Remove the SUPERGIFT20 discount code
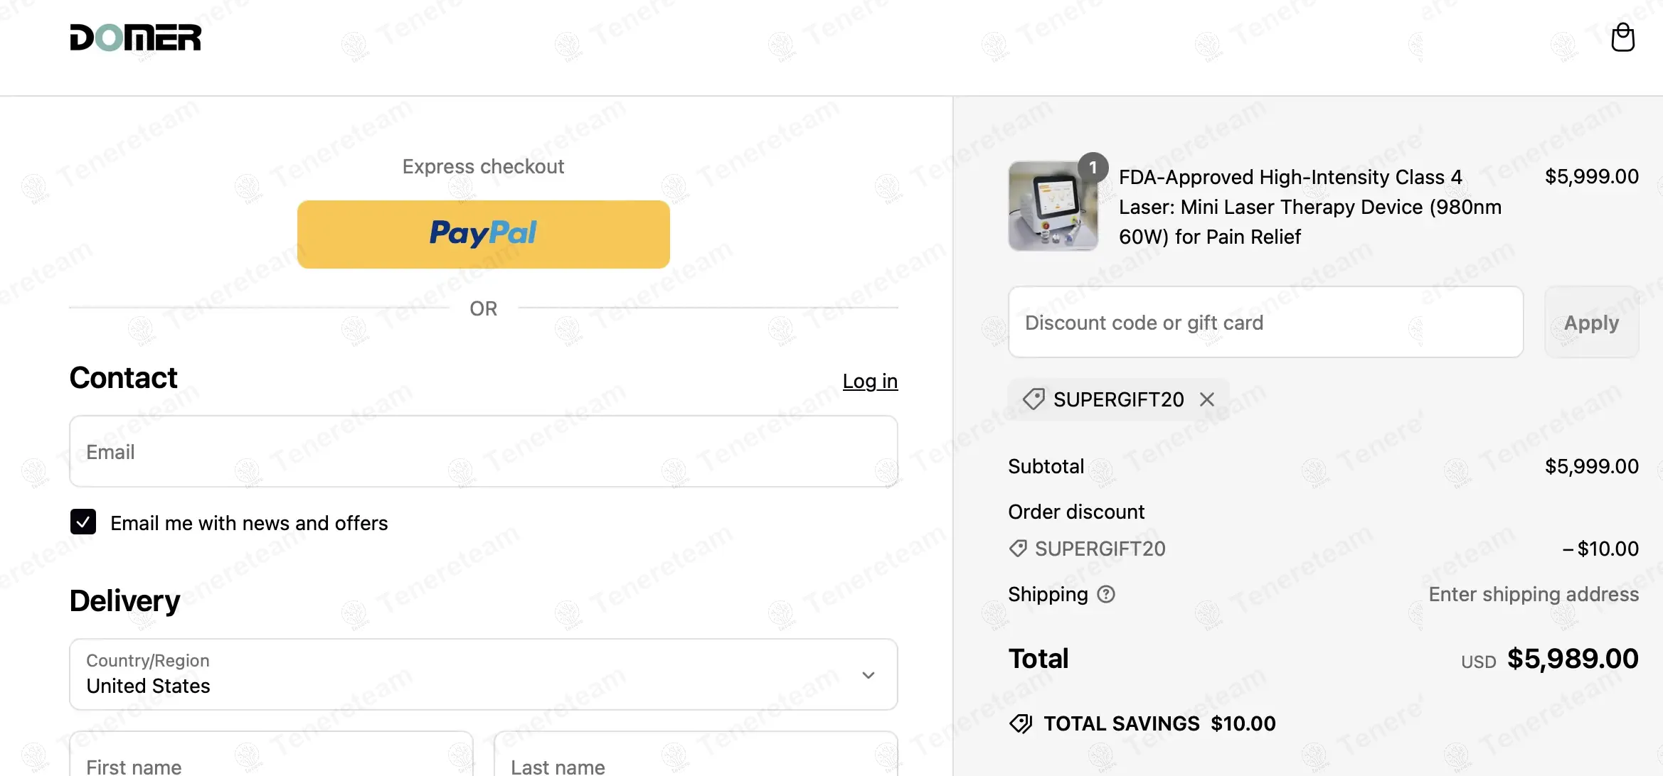Viewport: 1663px width, 776px height. [1207, 399]
